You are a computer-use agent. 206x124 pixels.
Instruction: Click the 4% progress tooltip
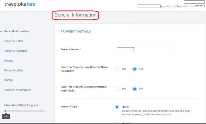tap(6, 117)
